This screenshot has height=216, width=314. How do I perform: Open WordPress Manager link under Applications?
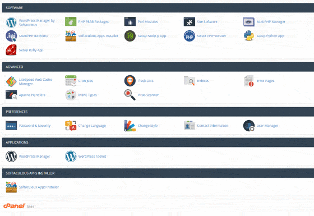click(x=34, y=157)
